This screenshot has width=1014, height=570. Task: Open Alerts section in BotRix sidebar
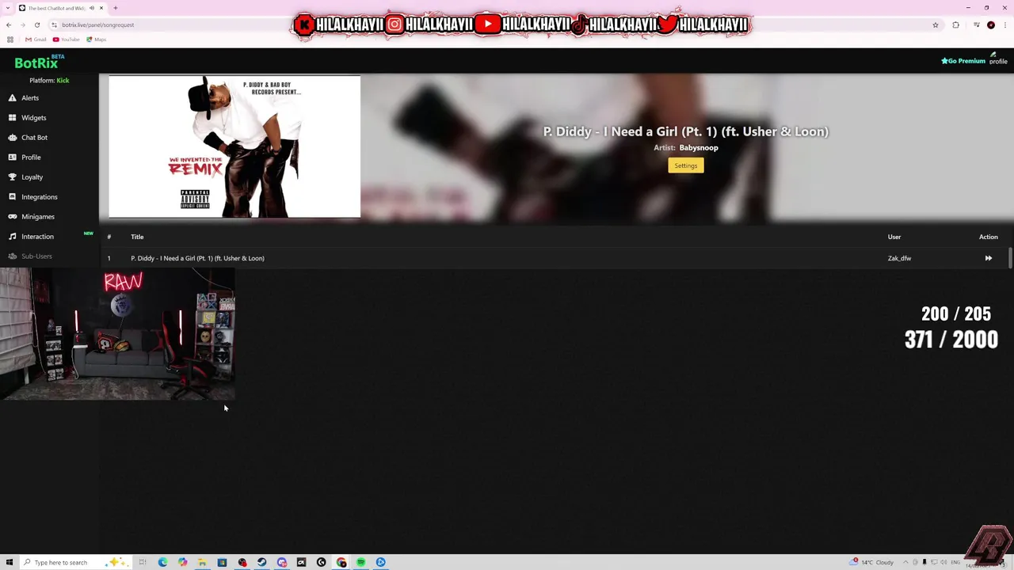[24, 98]
